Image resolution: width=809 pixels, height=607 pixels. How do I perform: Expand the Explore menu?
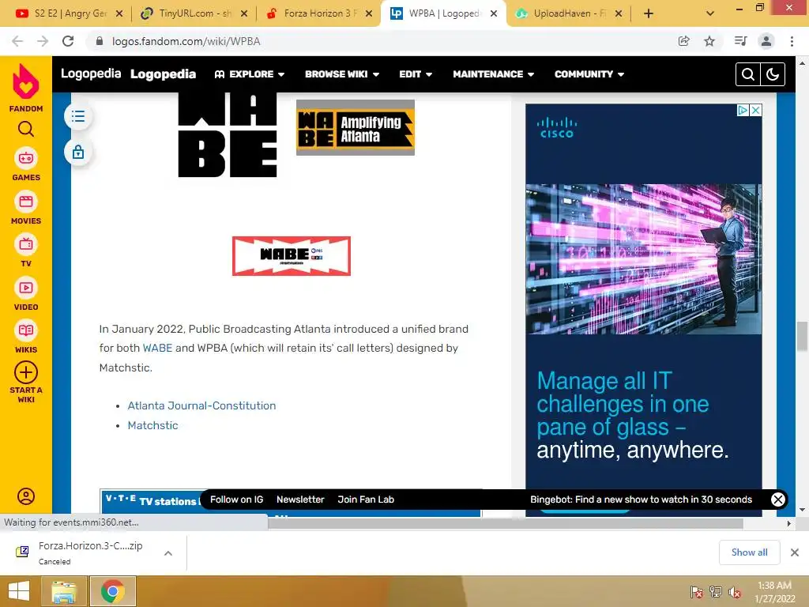(x=250, y=74)
